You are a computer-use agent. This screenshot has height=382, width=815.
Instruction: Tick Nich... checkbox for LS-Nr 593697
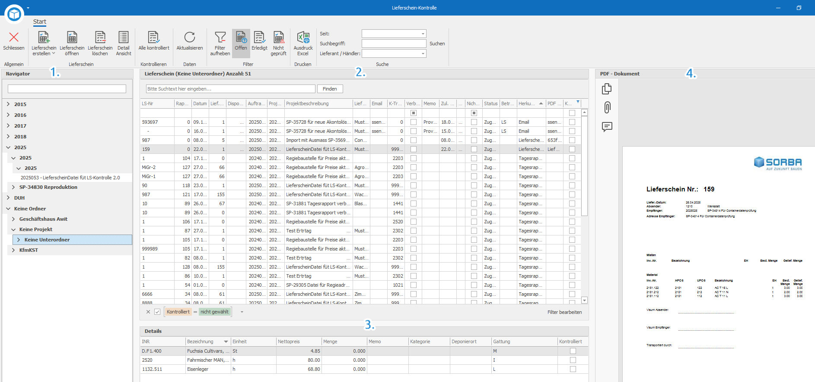tap(474, 122)
